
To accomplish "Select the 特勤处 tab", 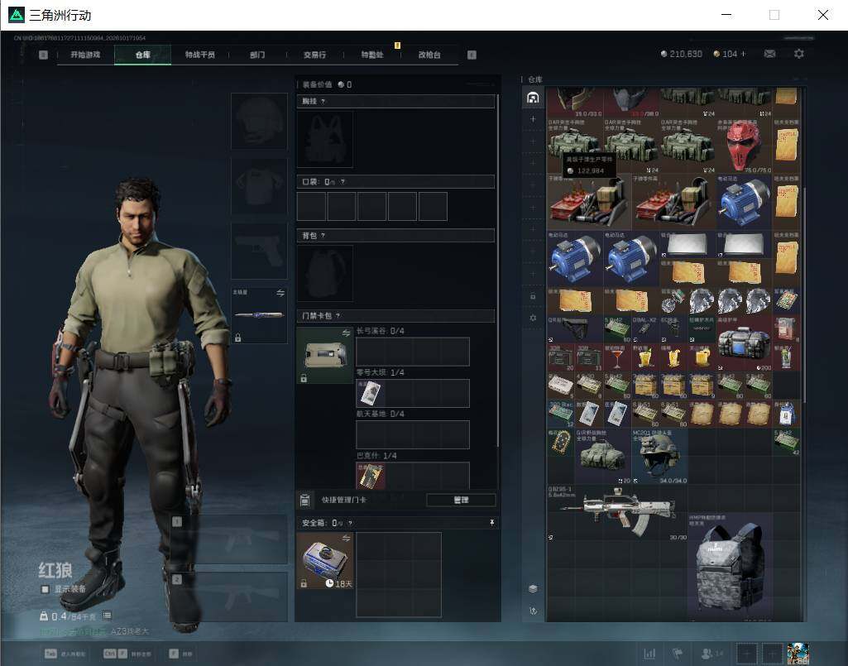I will (371, 55).
